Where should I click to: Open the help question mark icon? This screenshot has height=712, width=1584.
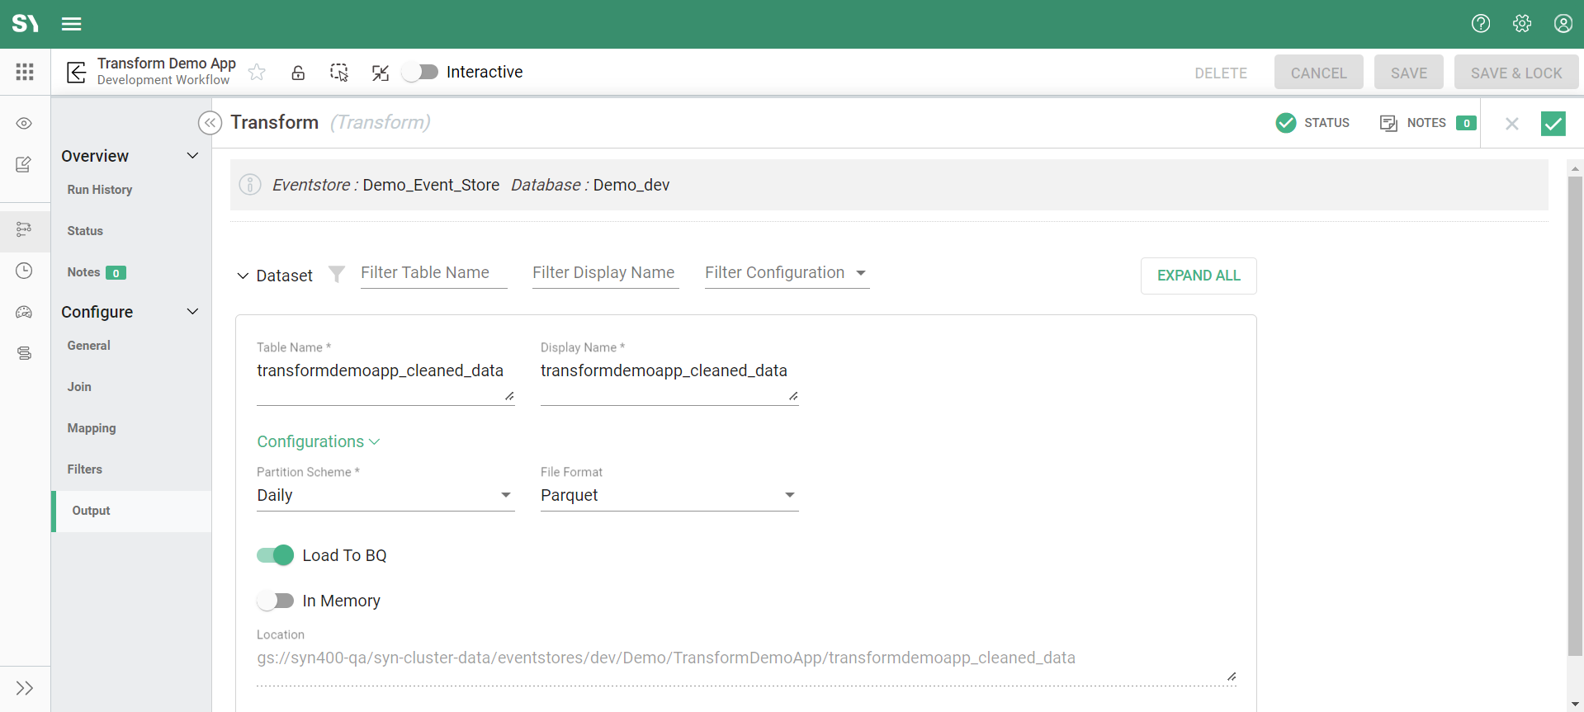[x=1481, y=24]
